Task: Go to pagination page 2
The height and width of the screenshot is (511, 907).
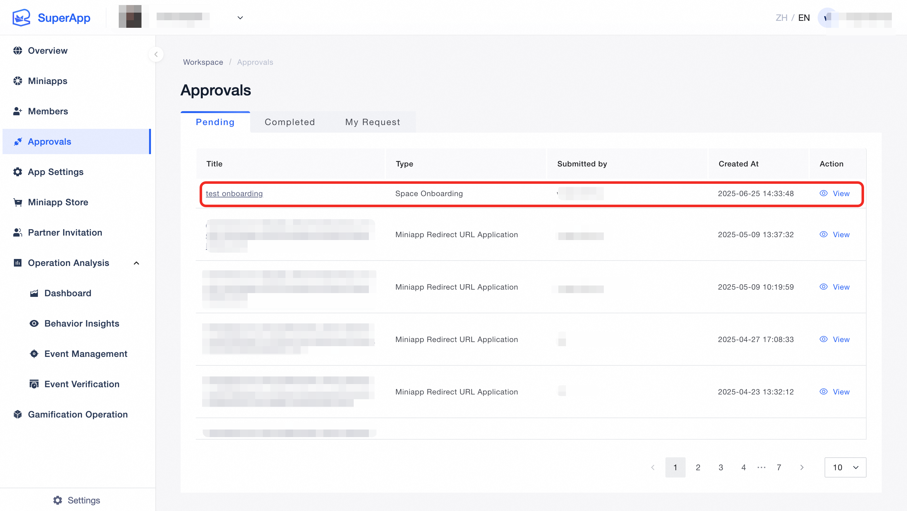Action: point(698,467)
